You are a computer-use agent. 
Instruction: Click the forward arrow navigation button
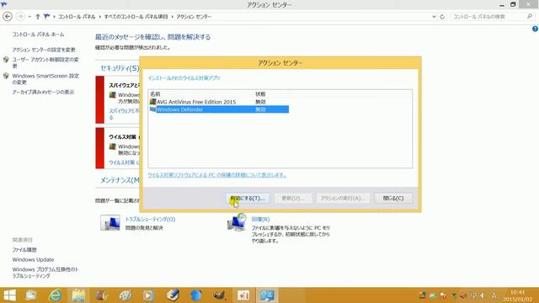[x=20, y=16]
